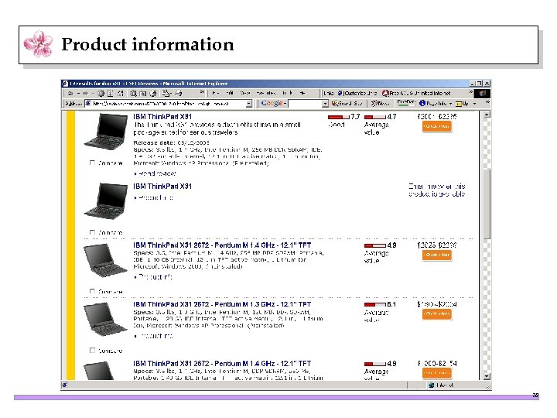
Task: Open the File menu
Action: (215, 93)
